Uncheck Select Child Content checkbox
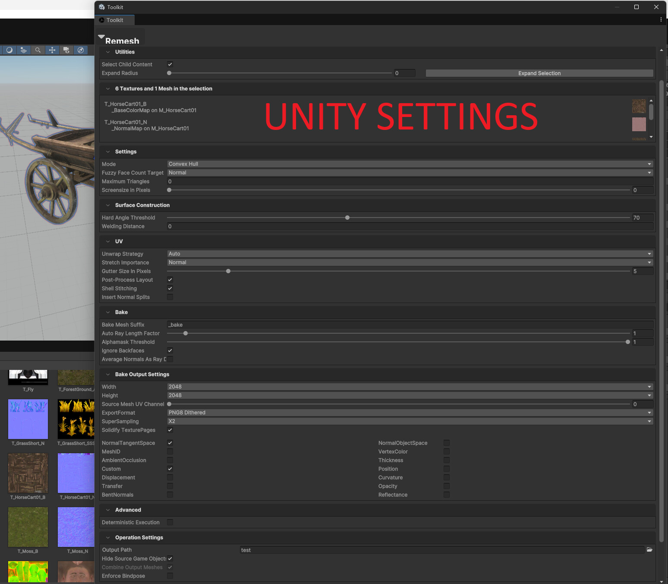 (170, 64)
